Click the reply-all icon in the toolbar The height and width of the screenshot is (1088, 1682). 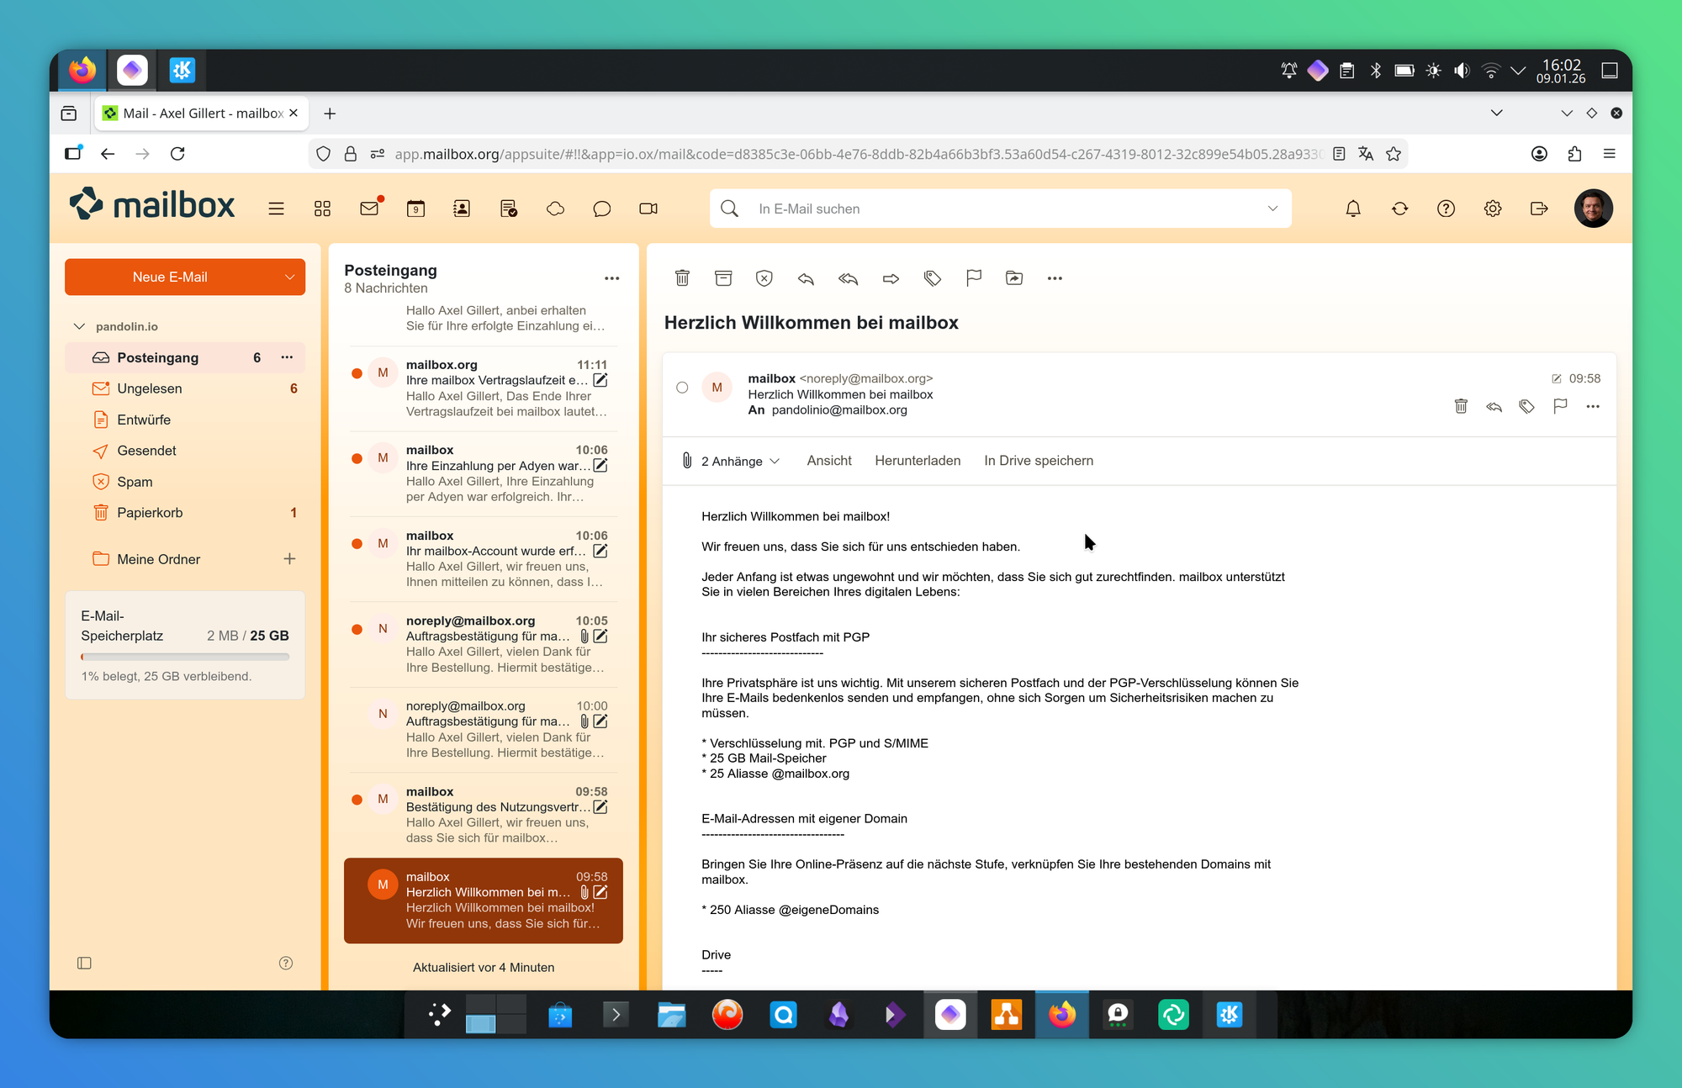click(848, 278)
